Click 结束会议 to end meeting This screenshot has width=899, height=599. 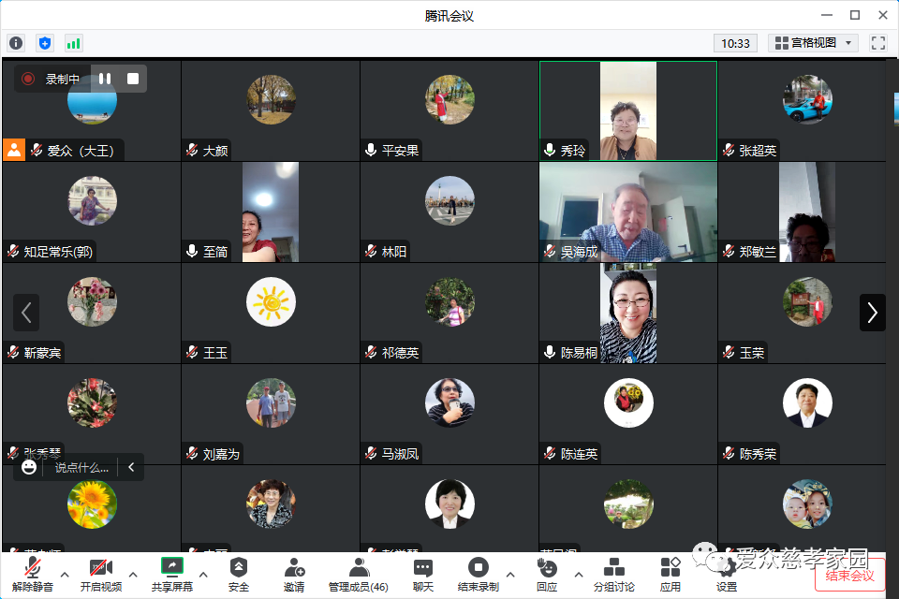[849, 576]
